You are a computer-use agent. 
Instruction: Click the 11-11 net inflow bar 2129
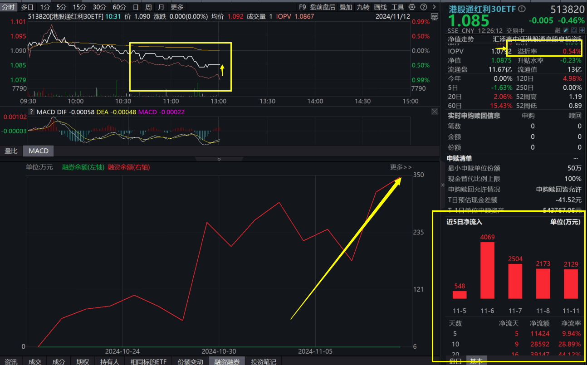571,284
